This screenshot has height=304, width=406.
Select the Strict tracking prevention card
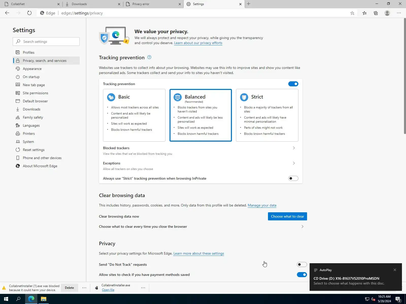point(267,115)
